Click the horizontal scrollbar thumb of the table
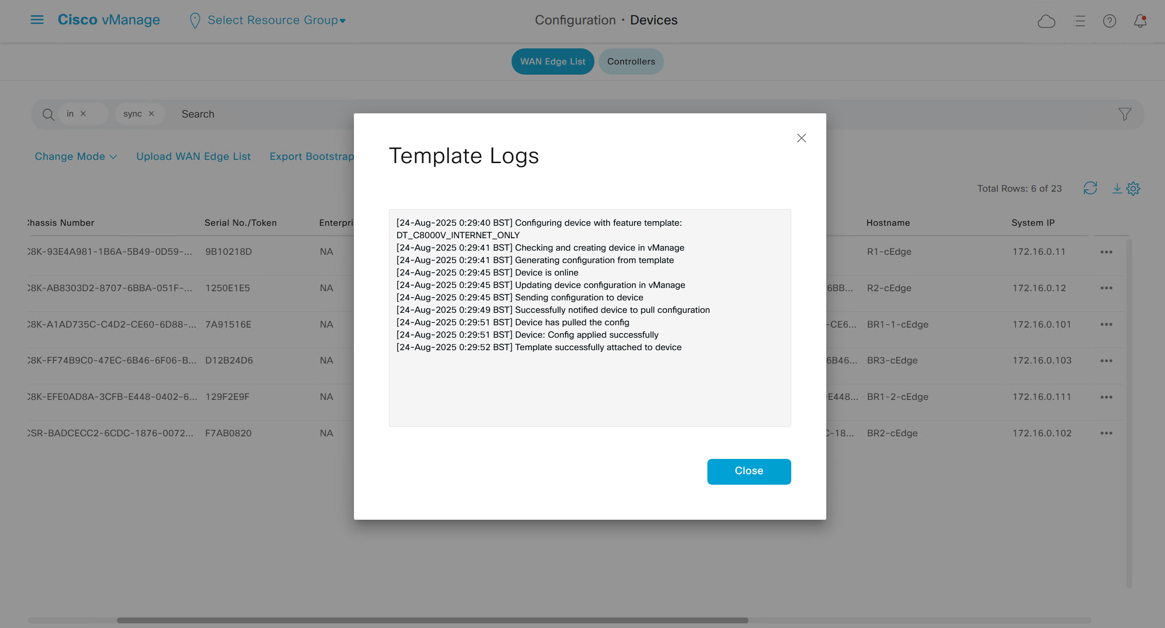This screenshot has height=628, width=1165. point(432,620)
